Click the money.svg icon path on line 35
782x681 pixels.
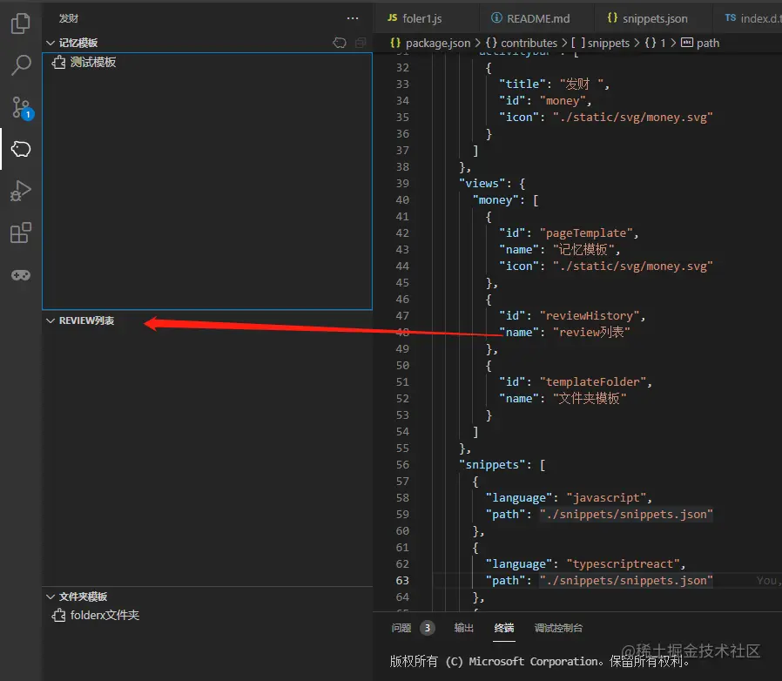tap(633, 118)
